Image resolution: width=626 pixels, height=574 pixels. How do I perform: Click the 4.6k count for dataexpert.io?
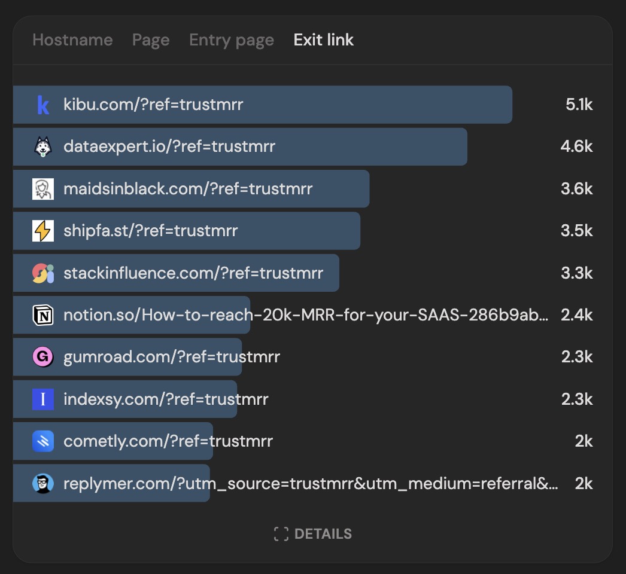(576, 147)
